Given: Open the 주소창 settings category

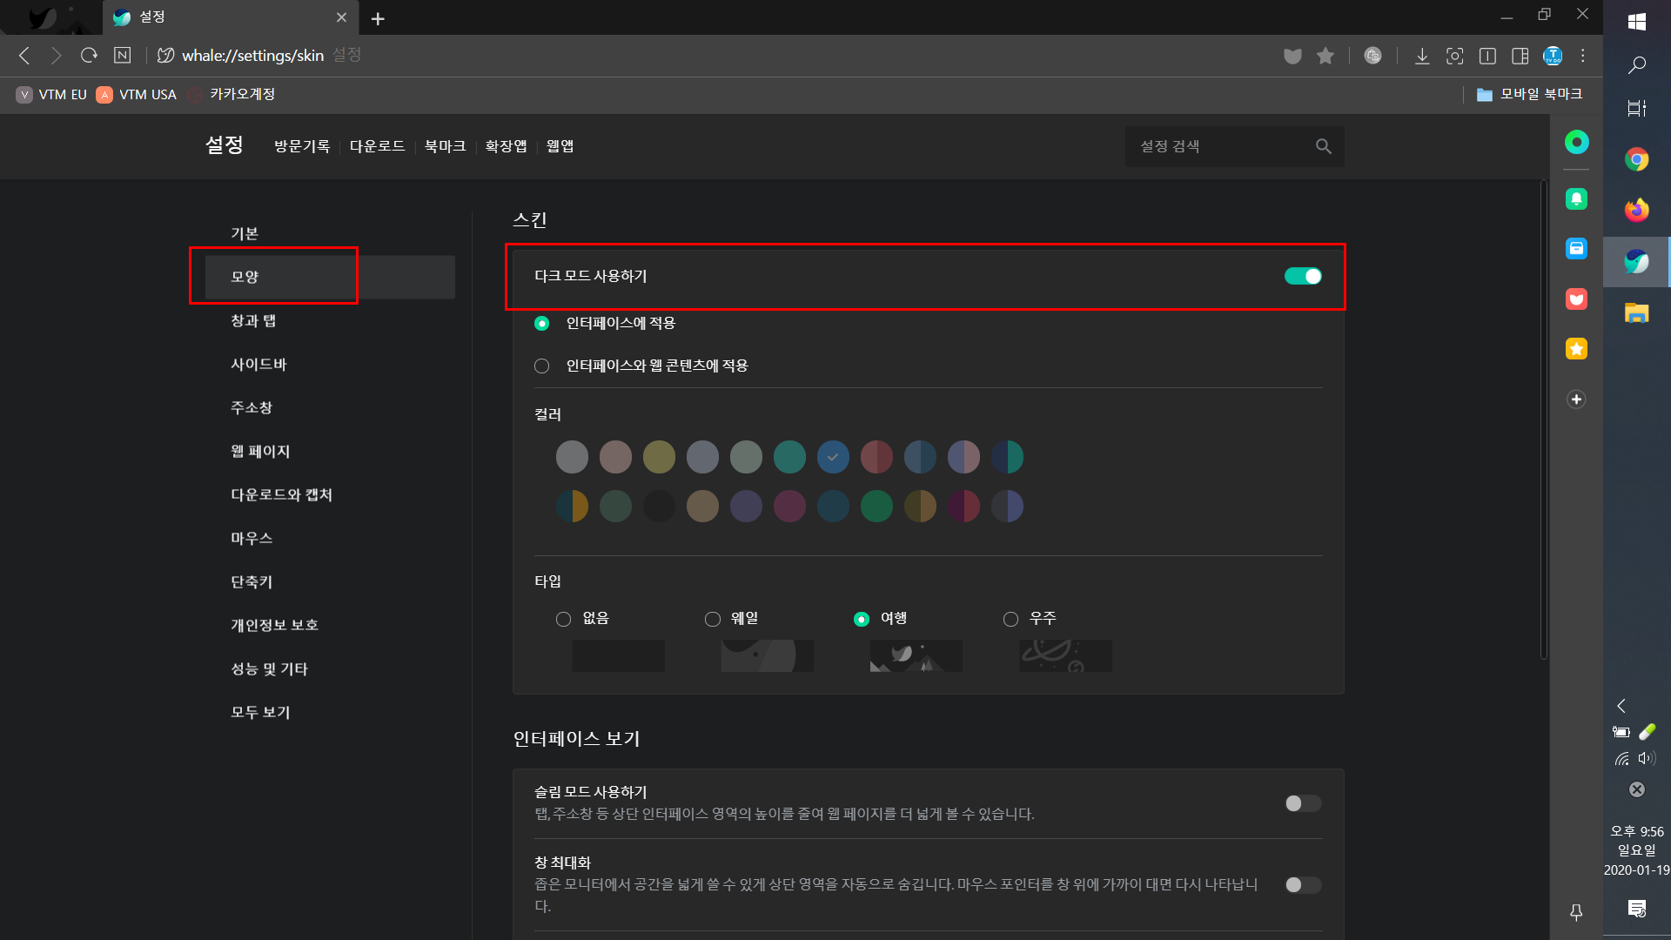Looking at the screenshot, I should tap(252, 407).
